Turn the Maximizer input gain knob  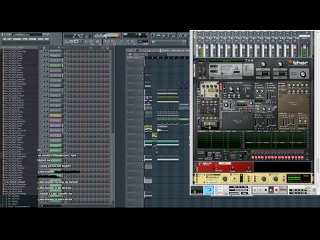pyautogui.click(x=225, y=179)
